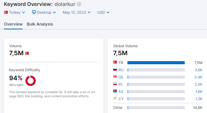This screenshot has height=113, width=207.
Task: Add dolarkur keyword using plus icon
Action: pos(79,4)
